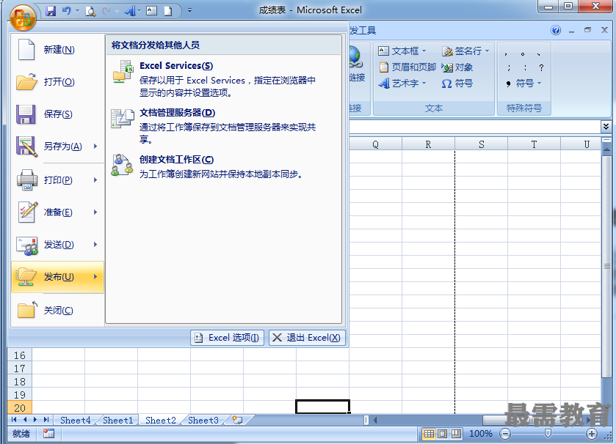616x444 pixels.
Task: Click the hyperlink globe icon
Action: [355, 57]
